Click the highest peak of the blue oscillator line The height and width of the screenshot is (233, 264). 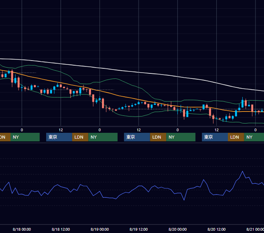242,171
